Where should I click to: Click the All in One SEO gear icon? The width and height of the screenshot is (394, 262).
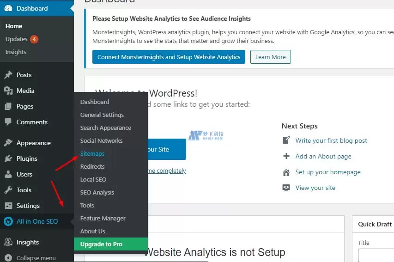click(8, 221)
